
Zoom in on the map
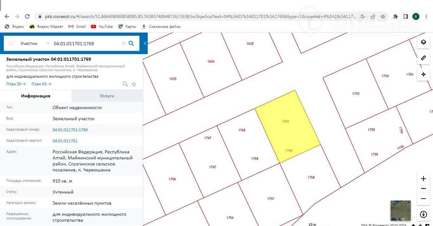423,179
